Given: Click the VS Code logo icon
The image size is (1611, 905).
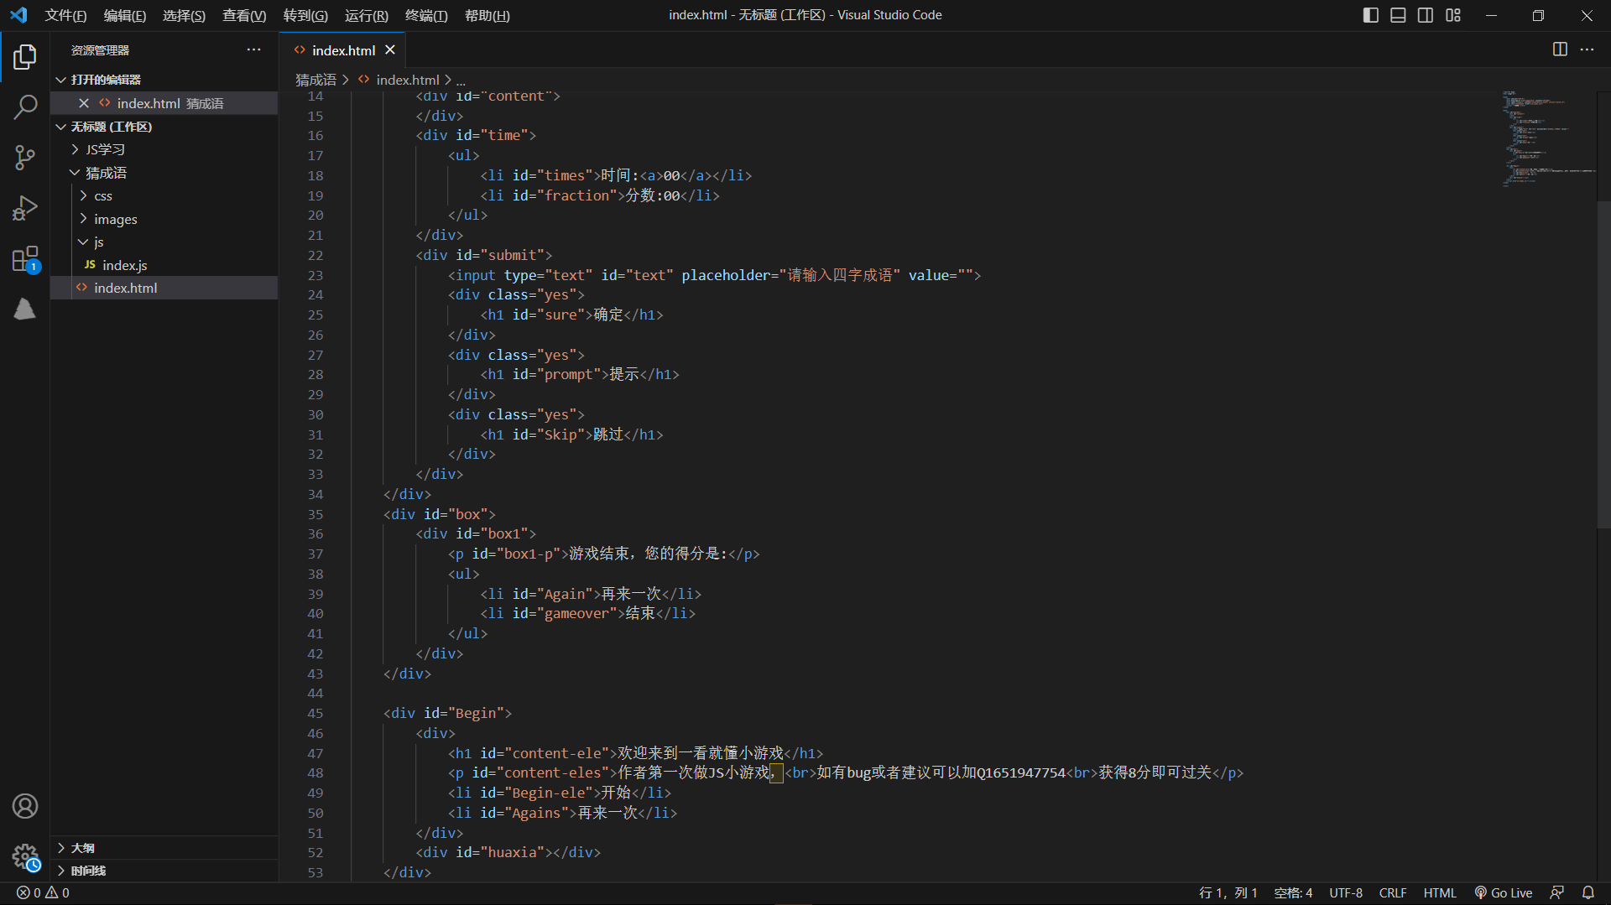Looking at the screenshot, I should (x=18, y=15).
